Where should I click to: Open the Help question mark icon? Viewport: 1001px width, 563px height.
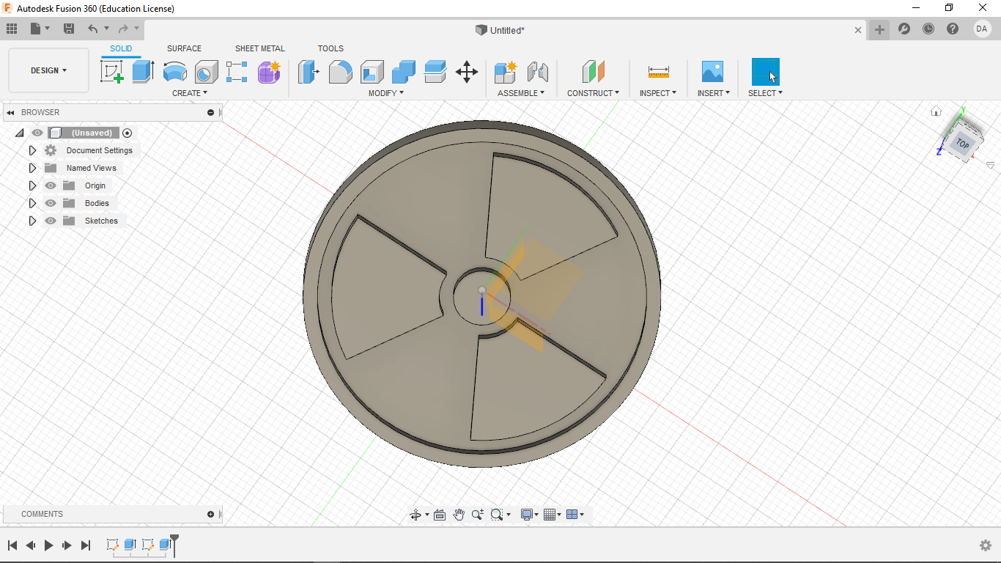pyautogui.click(x=953, y=29)
